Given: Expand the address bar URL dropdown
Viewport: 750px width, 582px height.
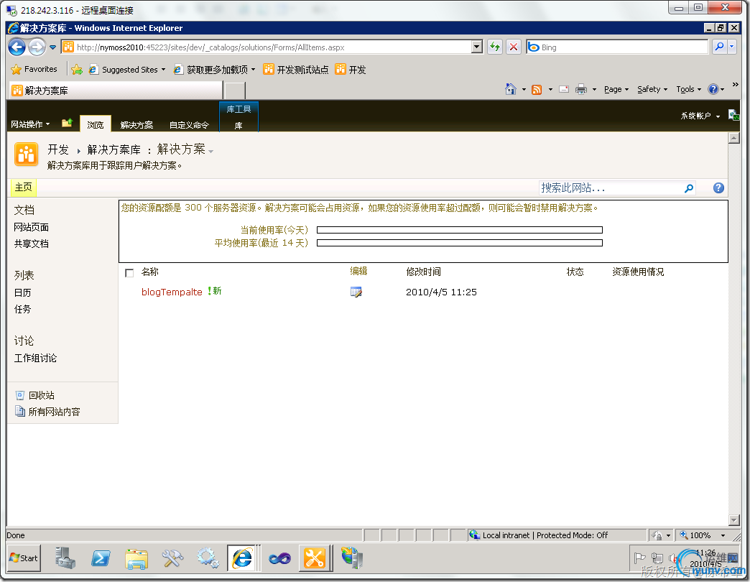Looking at the screenshot, I should point(477,47).
